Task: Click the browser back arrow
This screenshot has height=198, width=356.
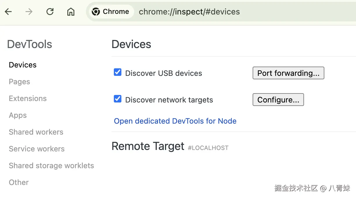Action: click(x=8, y=12)
